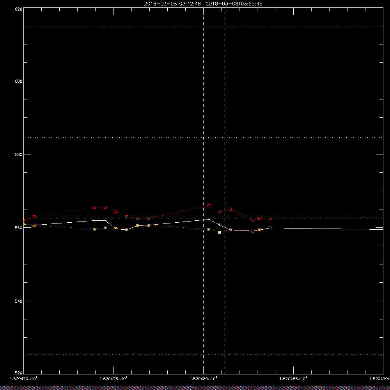390x390 pixels.
Task: Select the dotted horizontal limit line near 585
Action: pos(203,137)
